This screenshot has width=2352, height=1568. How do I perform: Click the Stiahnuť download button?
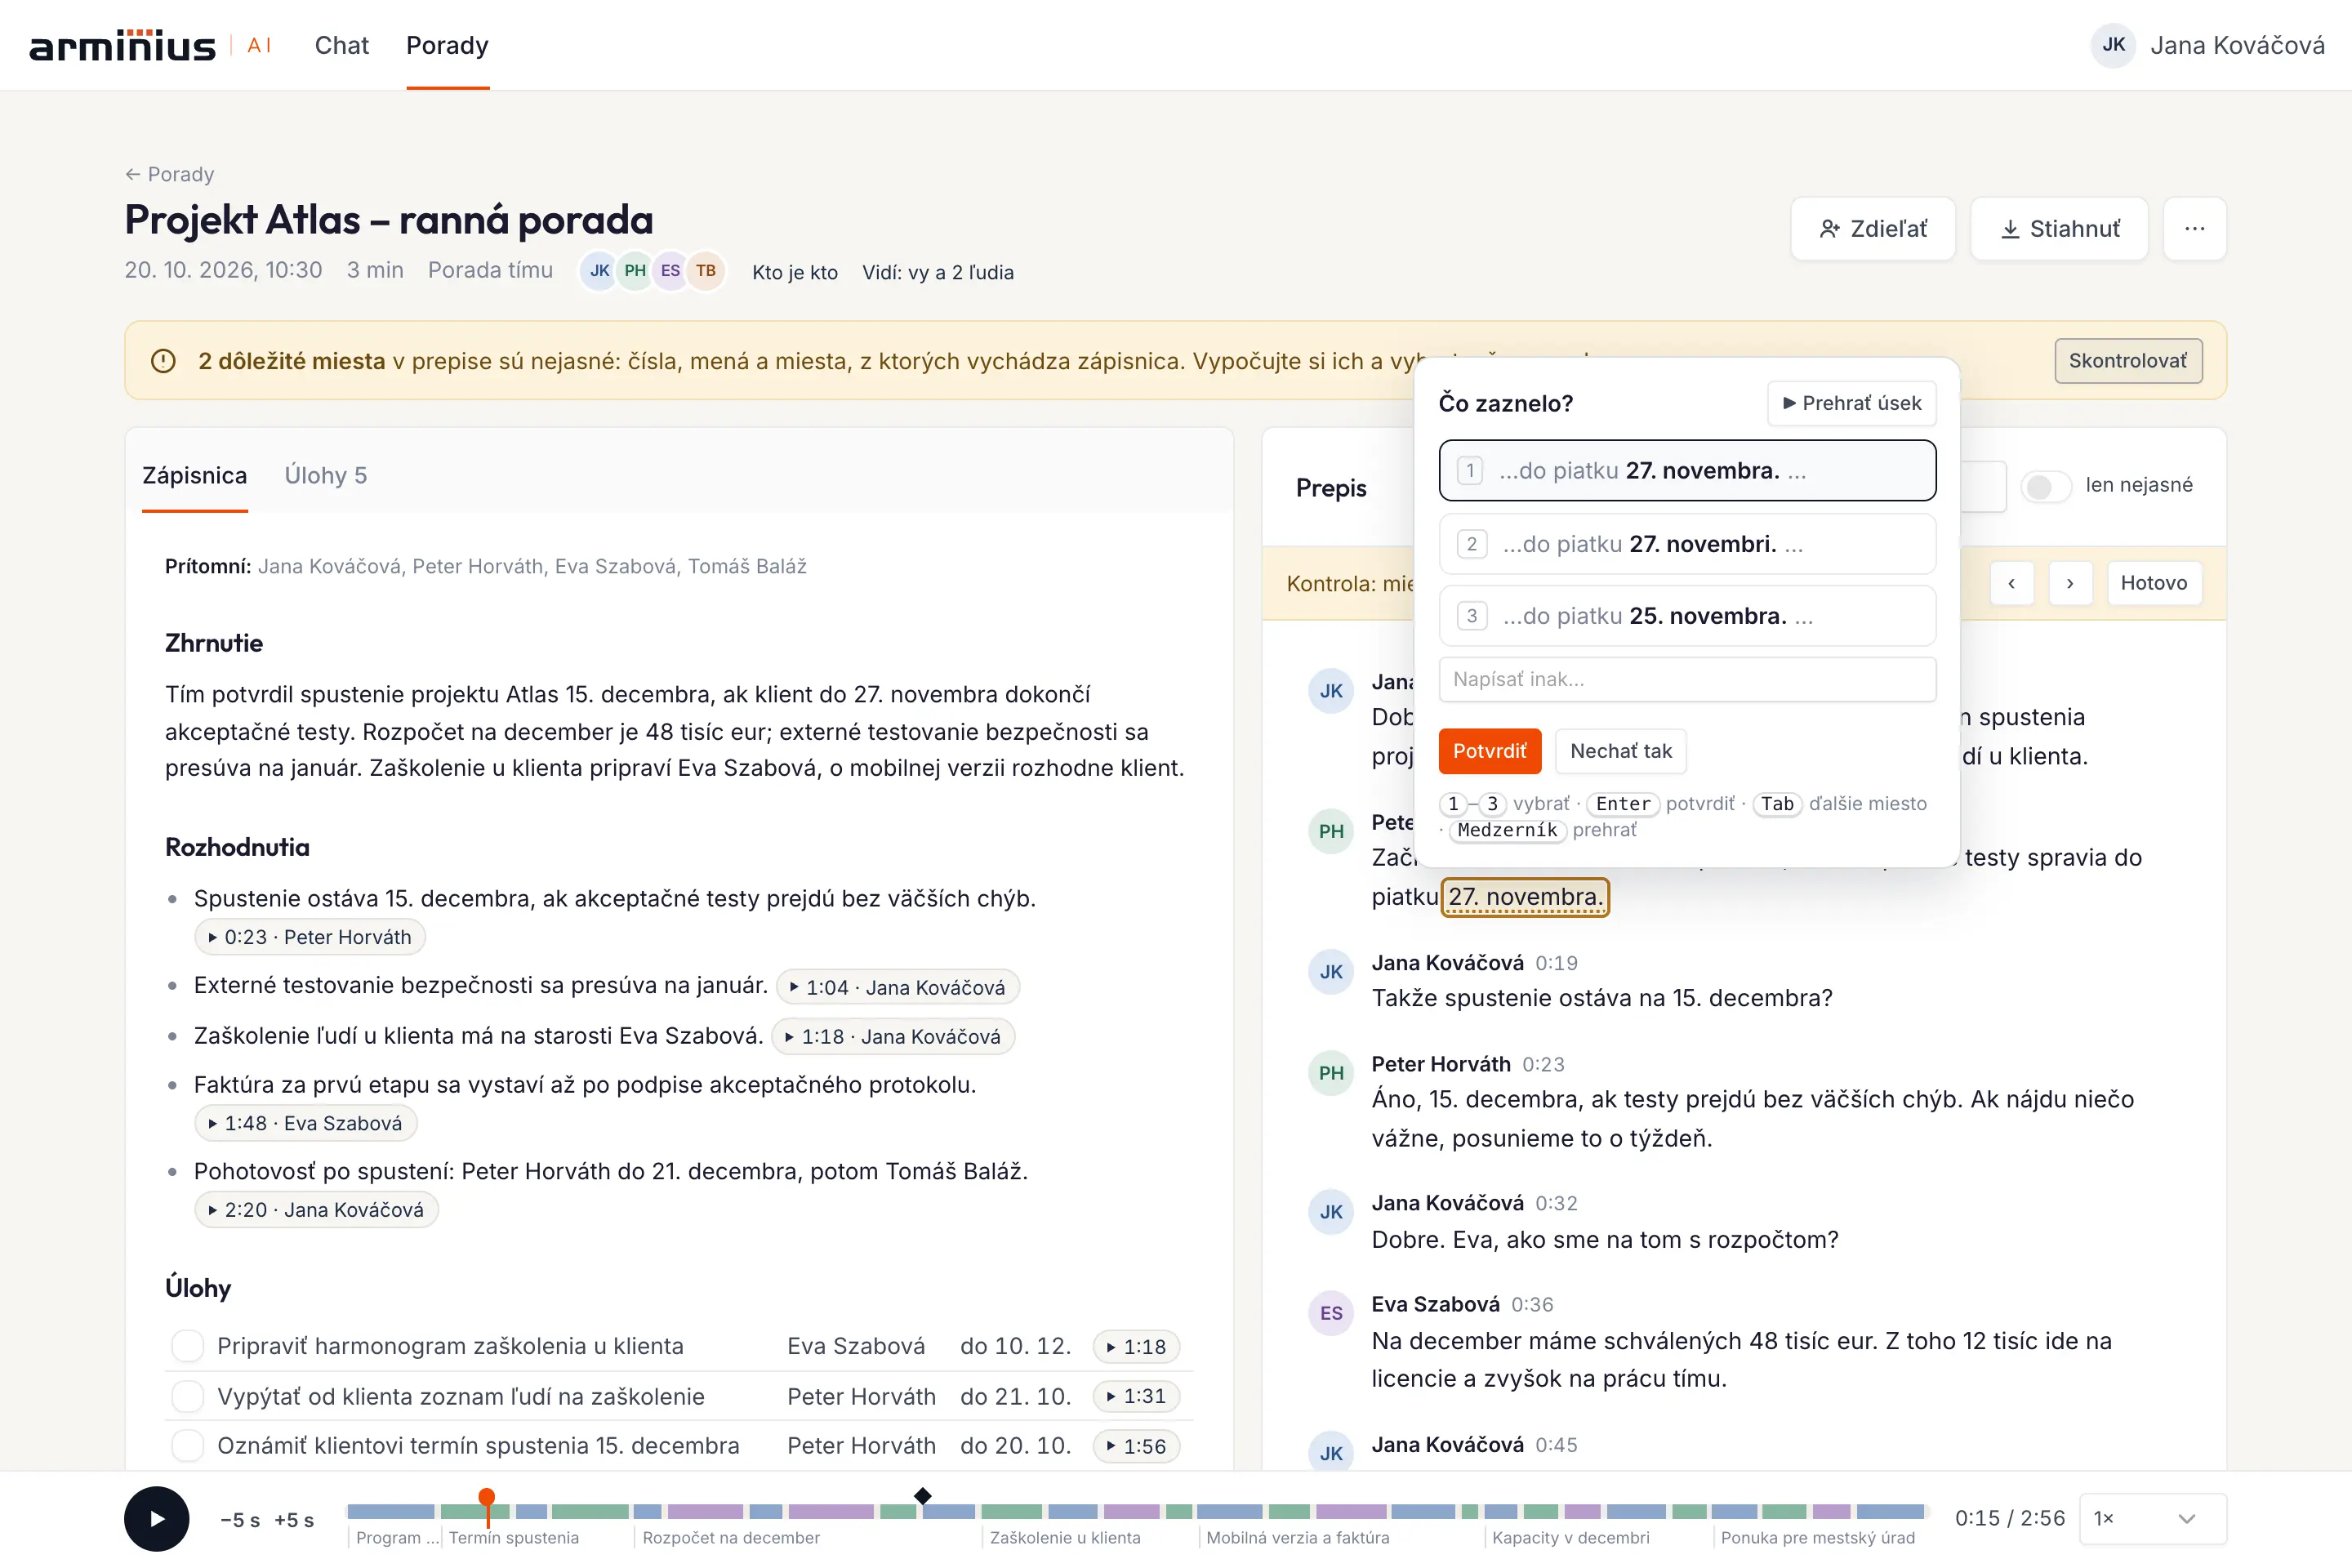click(2058, 229)
